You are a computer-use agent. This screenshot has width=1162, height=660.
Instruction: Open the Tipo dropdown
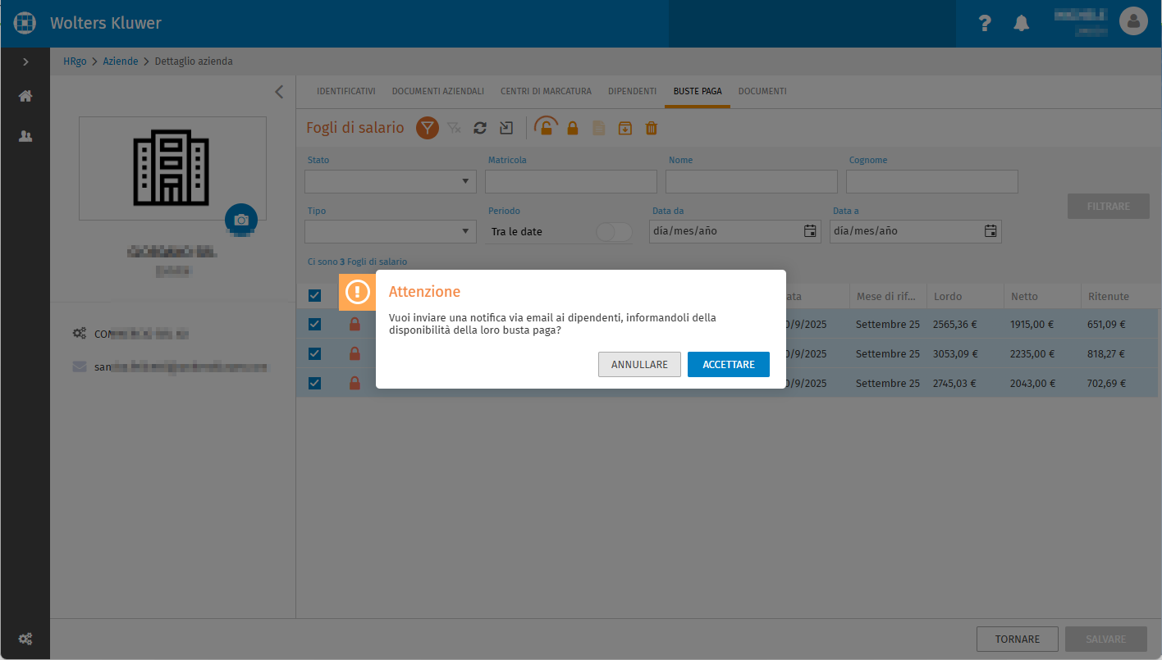391,231
